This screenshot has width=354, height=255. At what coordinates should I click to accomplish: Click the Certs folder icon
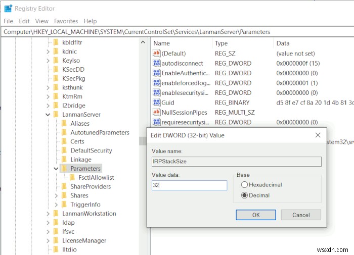64,141
